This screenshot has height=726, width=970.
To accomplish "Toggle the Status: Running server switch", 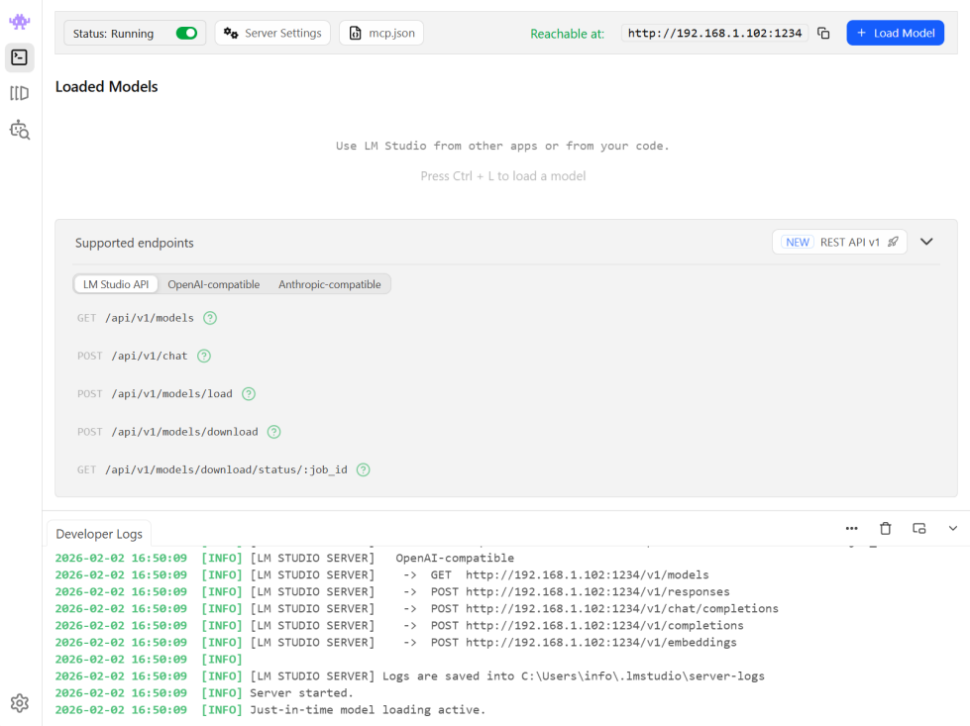I will pos(186,34).
